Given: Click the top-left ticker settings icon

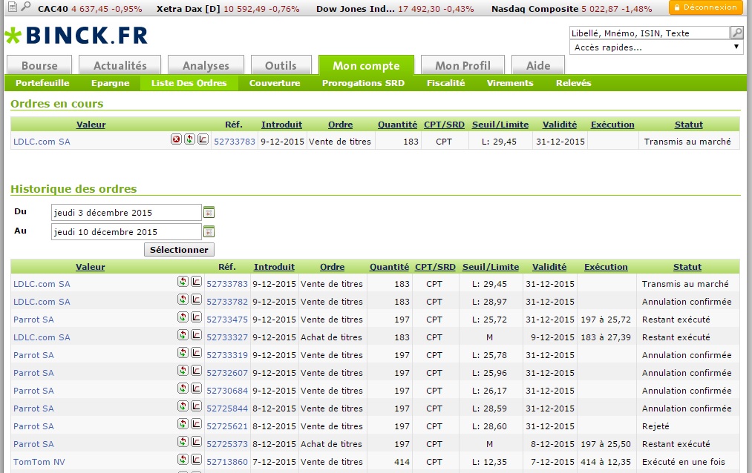Looking at the screenshot, I should coord(11,7).
